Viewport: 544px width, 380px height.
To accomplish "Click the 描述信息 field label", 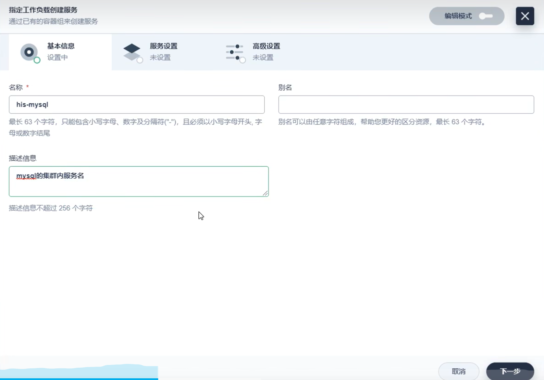I will click(23, 158).
